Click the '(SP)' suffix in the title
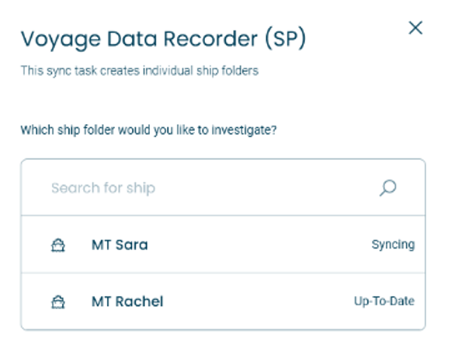Screen dimensions: 455x355 [286, 39]
